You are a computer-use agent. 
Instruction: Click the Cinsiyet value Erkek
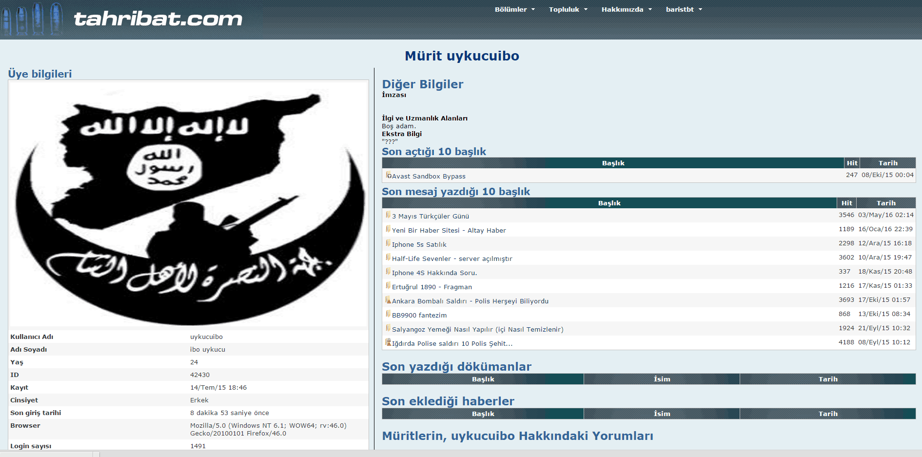click(199, 400)
